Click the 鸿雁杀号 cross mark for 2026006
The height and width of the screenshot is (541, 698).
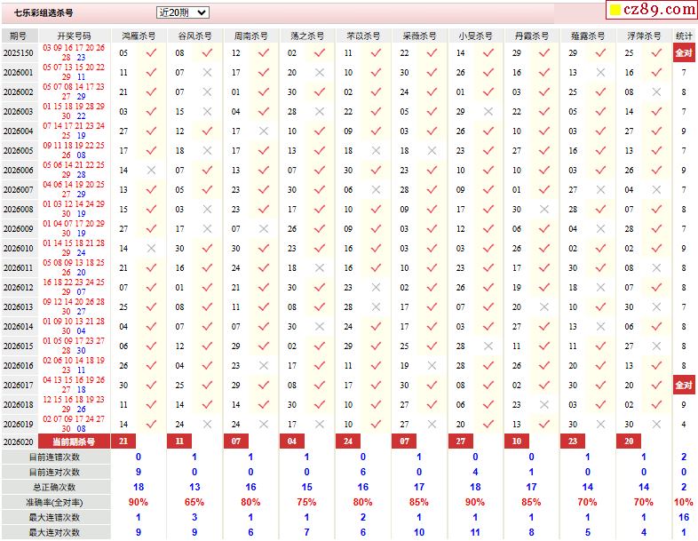tap(151, 170)
